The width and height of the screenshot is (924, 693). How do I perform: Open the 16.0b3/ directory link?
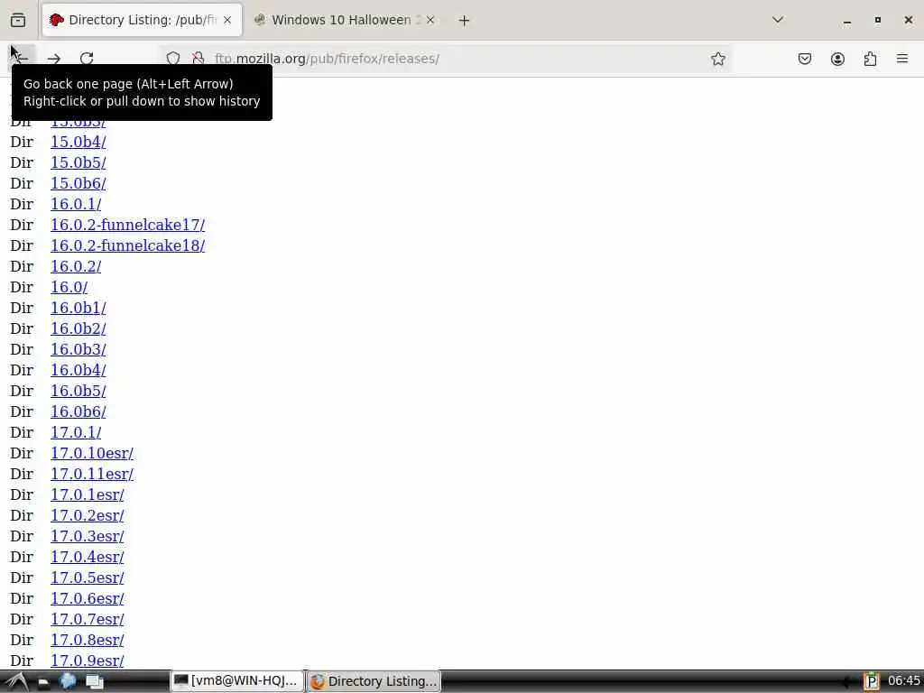coord(79,349)
